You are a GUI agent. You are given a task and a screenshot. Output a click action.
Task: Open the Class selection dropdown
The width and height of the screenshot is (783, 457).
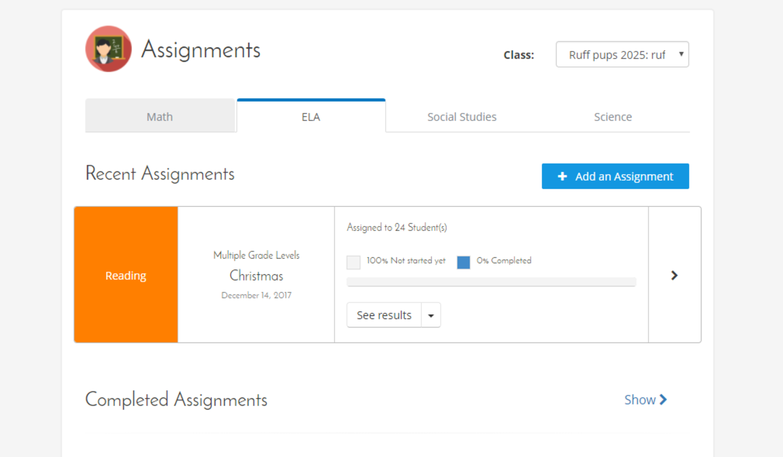point(622,55)
